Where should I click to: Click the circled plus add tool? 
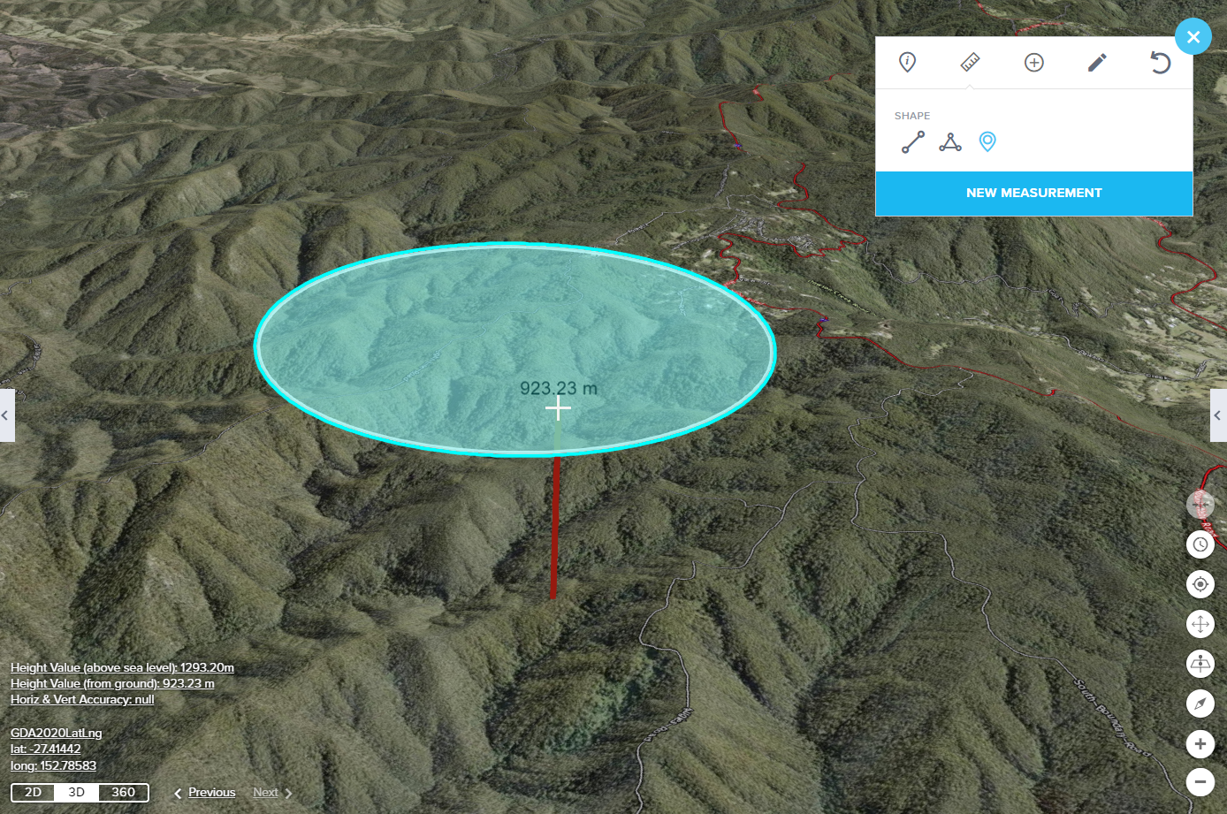(1033, 62)
